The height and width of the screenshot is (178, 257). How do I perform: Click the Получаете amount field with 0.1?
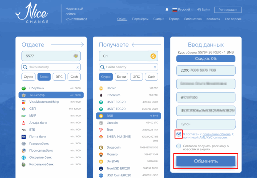(128, 56)
